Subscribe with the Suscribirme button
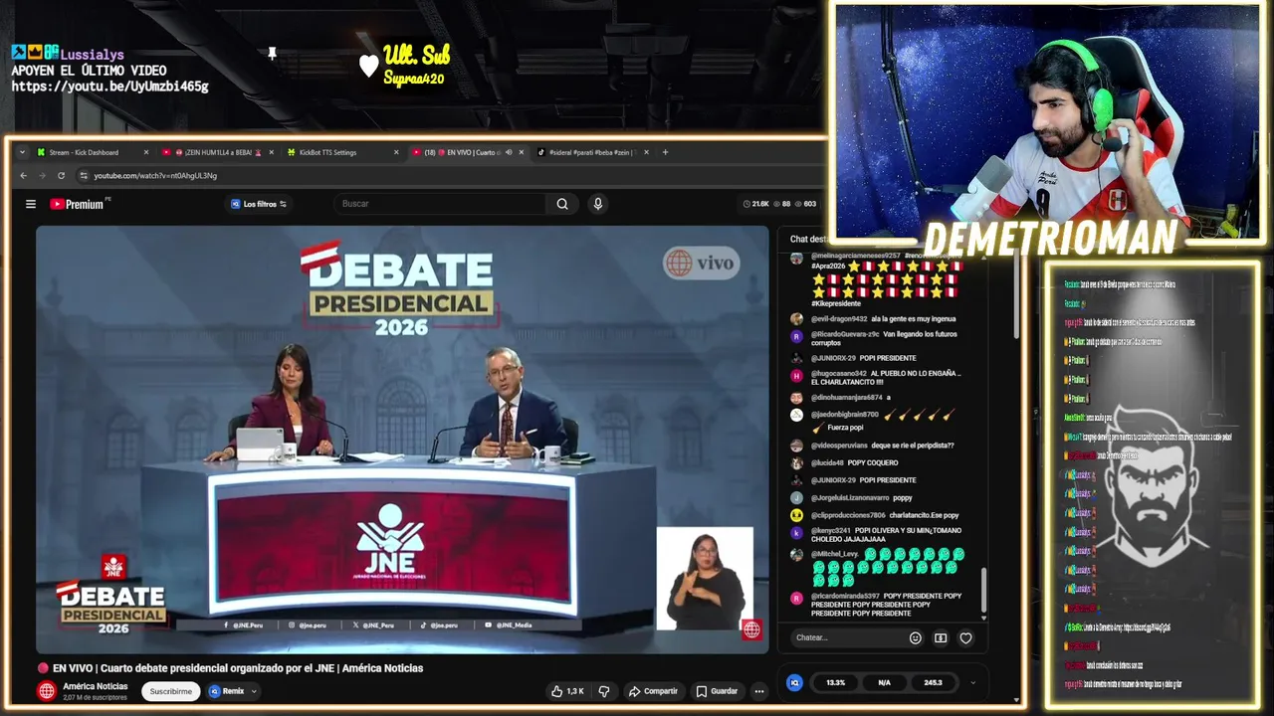 [x=171, y=691]
